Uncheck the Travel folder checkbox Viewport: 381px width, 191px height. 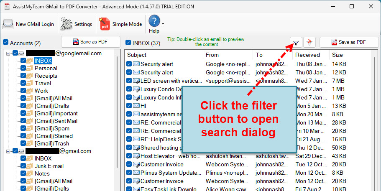(x=23, y=83)
